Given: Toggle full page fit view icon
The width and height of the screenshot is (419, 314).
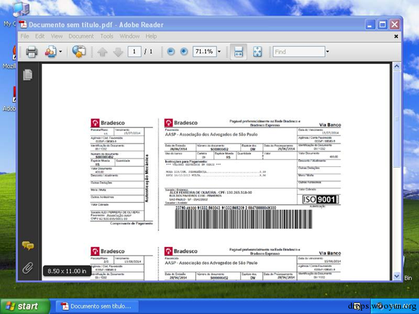Looking at the screenshot, I should 257,52.
